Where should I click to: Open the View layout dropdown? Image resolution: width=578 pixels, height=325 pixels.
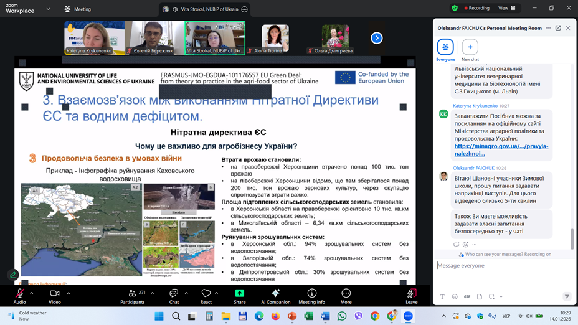point(507,8)
